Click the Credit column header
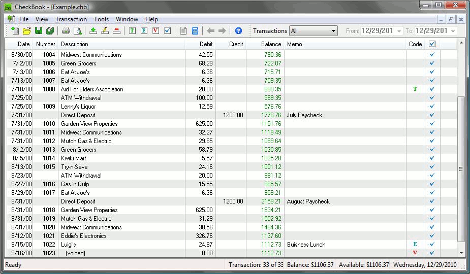The width and height of the screenshot is (470, 274). (231, 44)
